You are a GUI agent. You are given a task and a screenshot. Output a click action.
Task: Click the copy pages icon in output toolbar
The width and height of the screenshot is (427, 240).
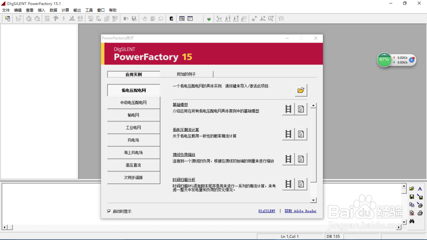click(412, 205)
